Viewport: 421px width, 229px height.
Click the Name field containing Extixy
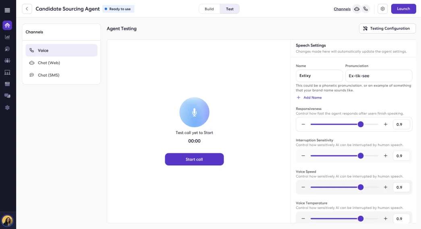click(x=319, y=76)
